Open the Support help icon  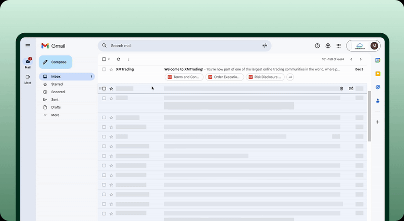pyautogui.click(x=317, y=46)
